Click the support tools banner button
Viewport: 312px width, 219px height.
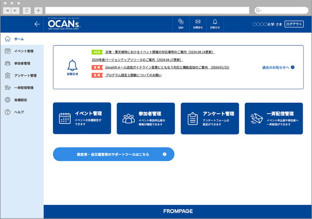[x=113, y=154]
